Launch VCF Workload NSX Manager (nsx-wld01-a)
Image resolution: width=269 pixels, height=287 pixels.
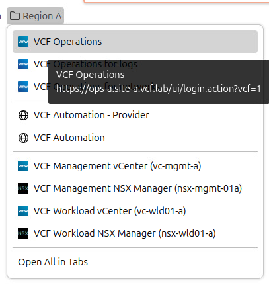135,233
